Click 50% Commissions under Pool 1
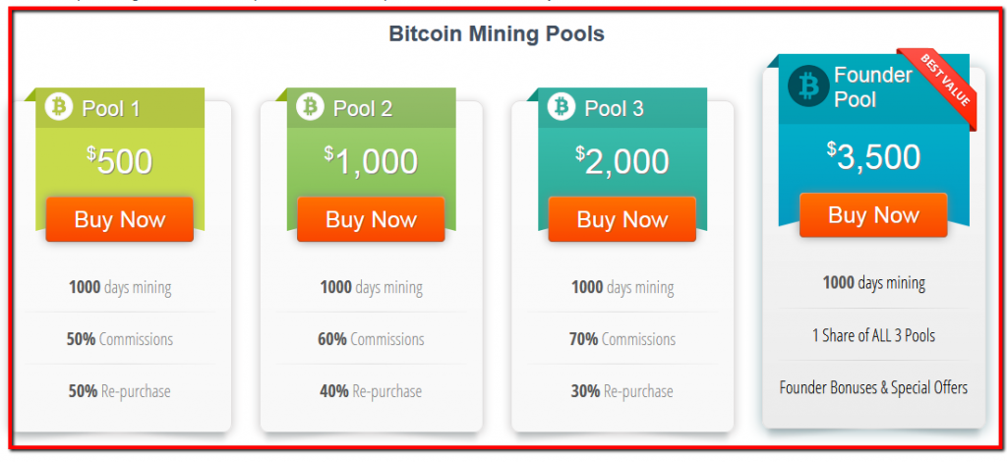The image size is (1007, 462). (x=119, y=339)
